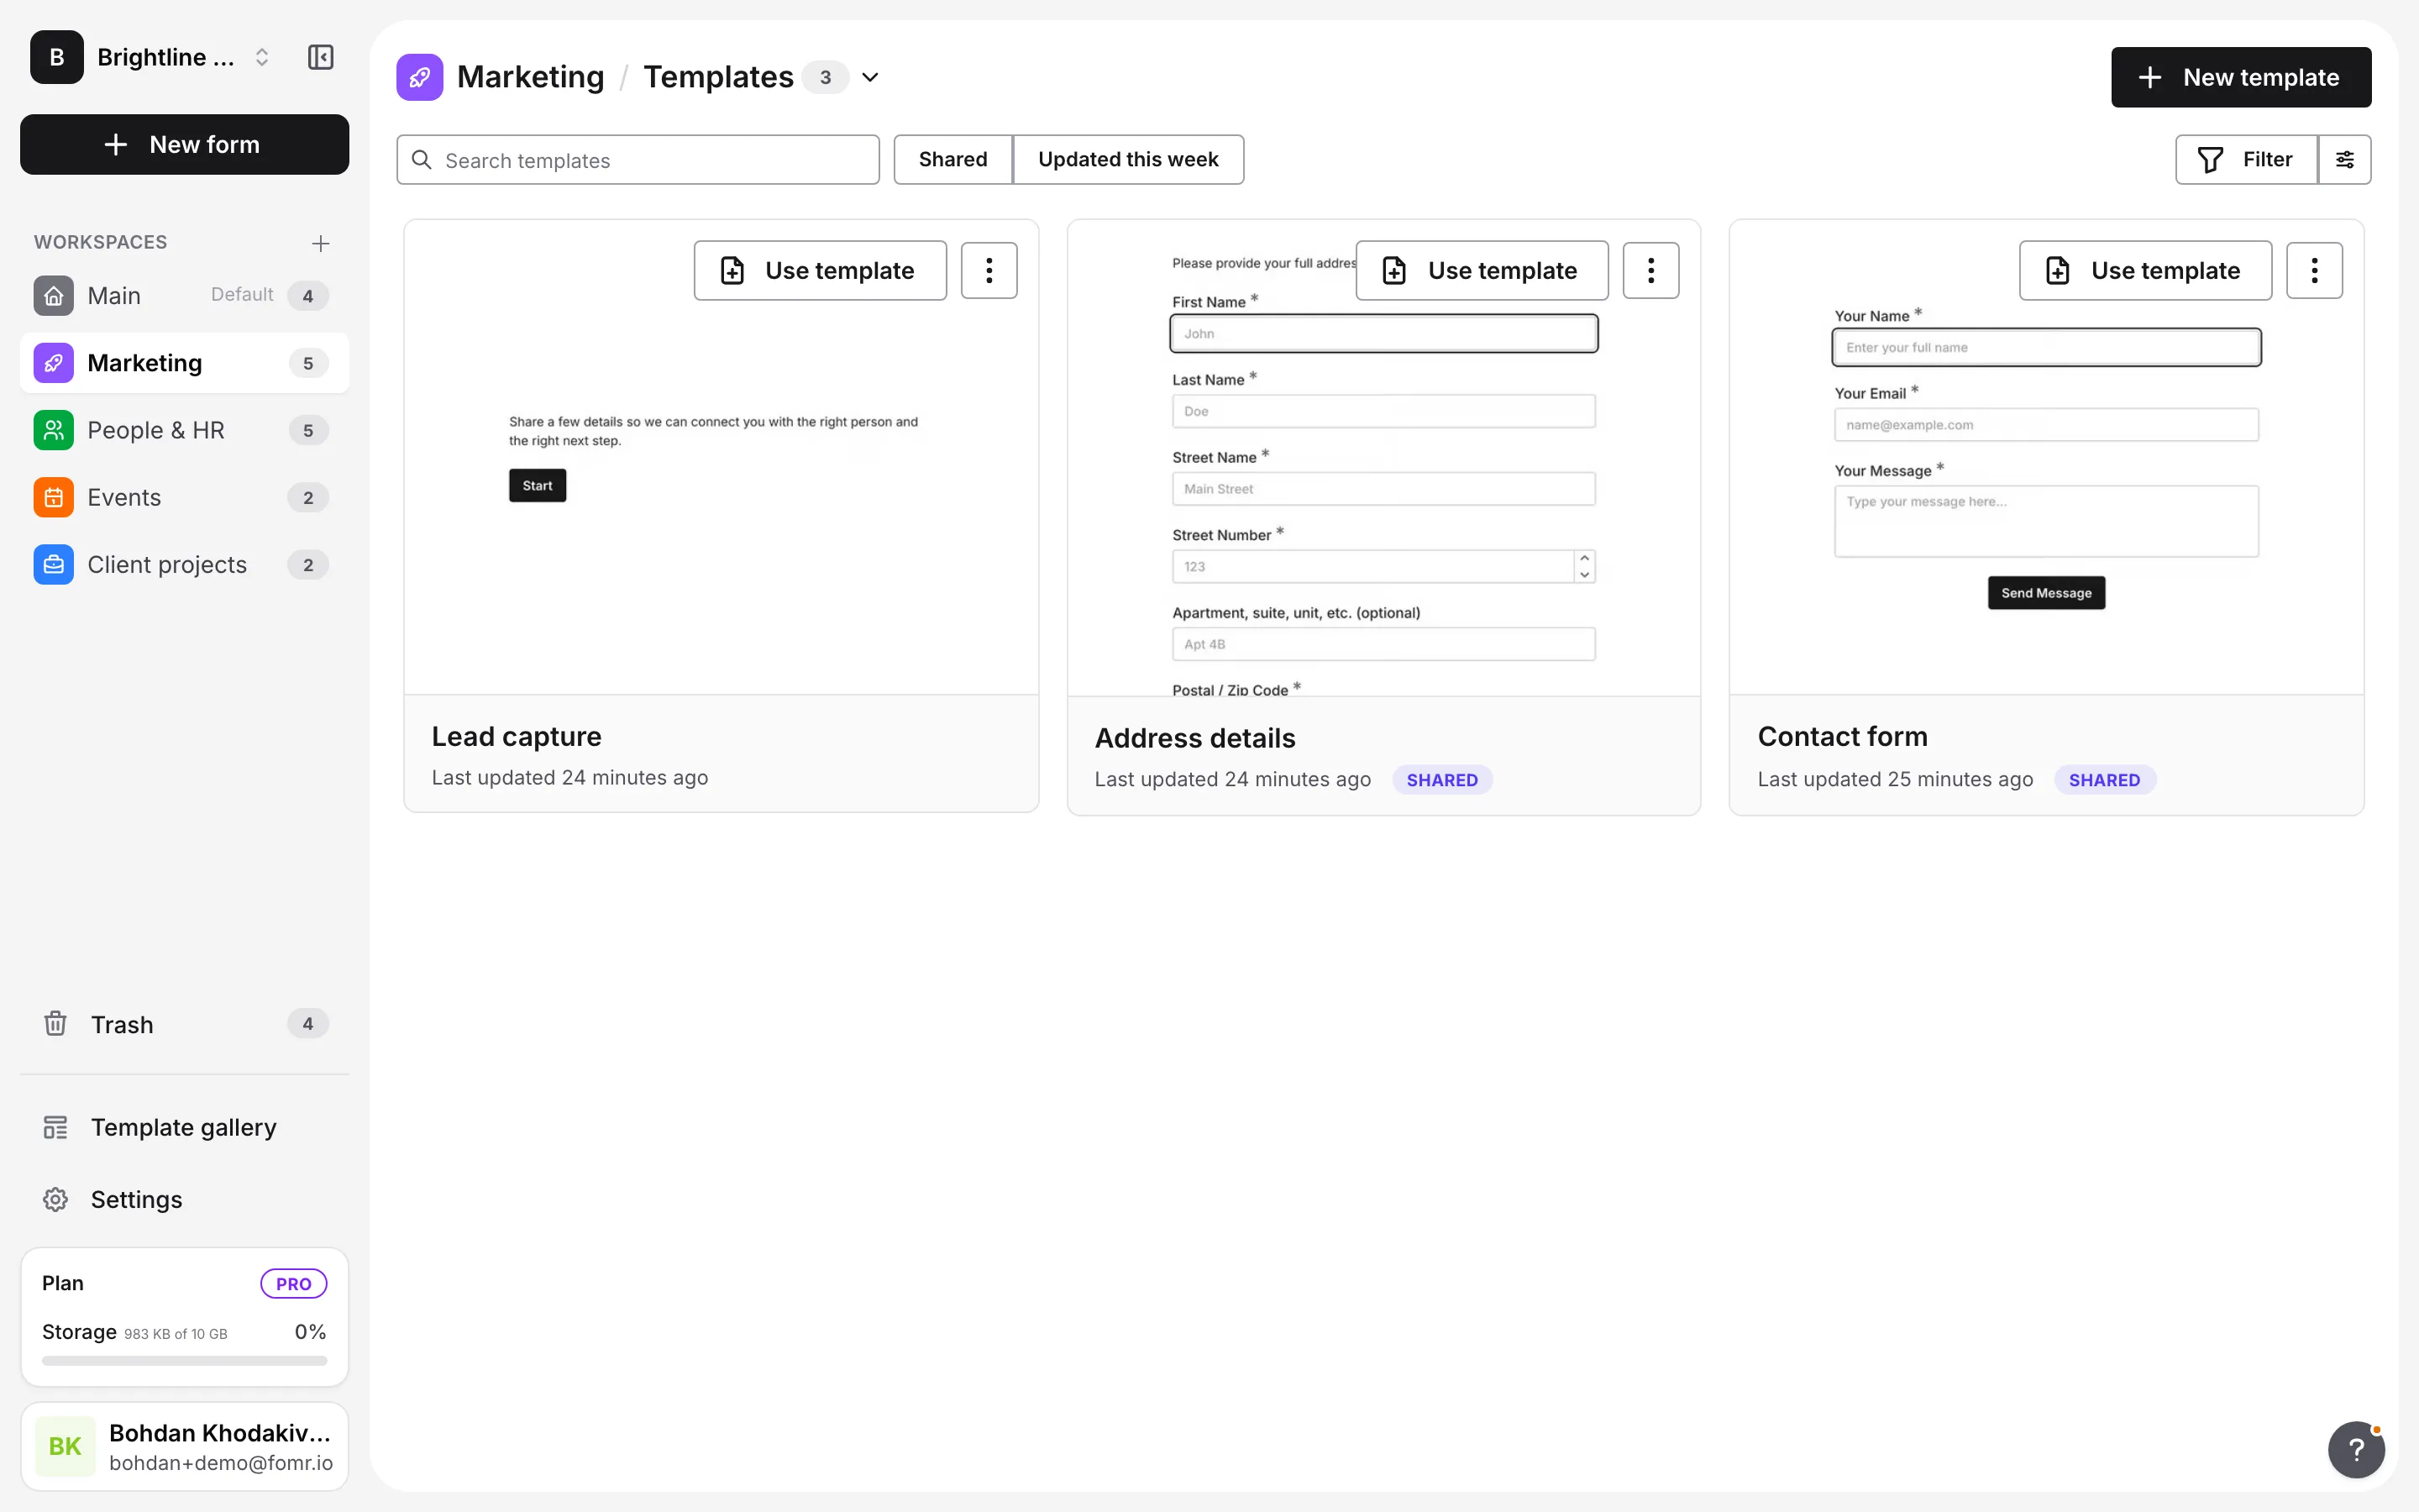Open Main workspace in sidebar
This screenshot has height=1512, width=2419.
click(x=185, y=295)
